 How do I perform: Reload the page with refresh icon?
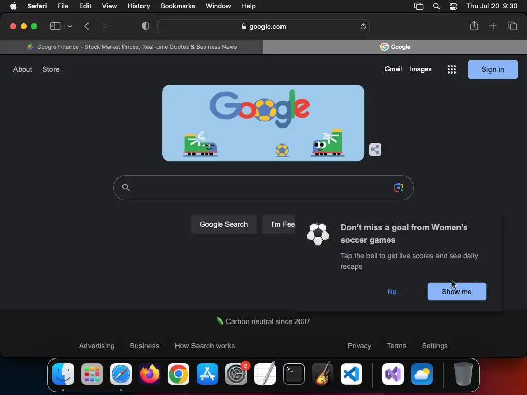click(x=363, y=27)
